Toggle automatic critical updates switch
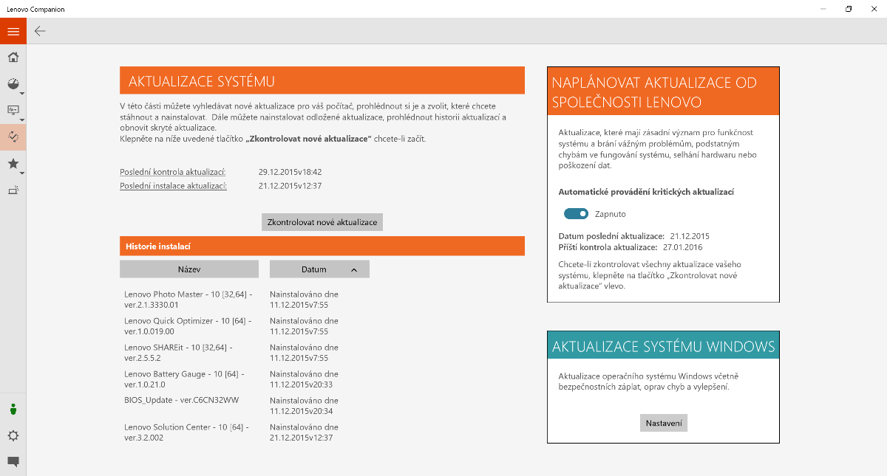This screenshot has height=476, width=887. click(x=576, y=214)
